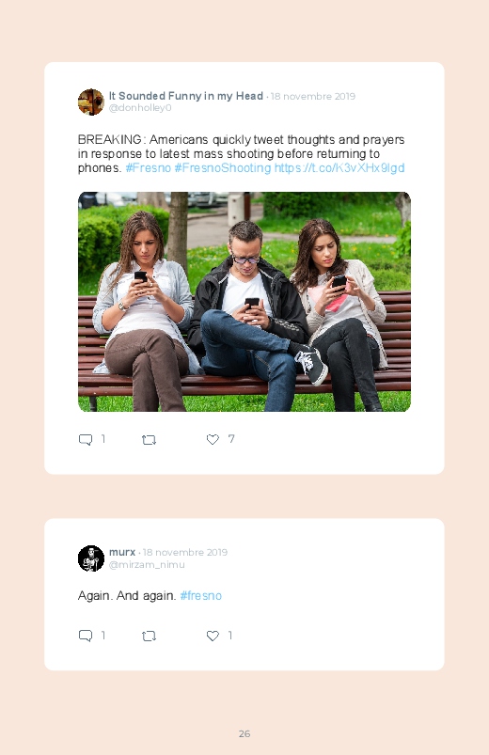Image resolution: width=489 pixels, height=755 pixels.
Task: Follow the t.co/K3vXHx9lgd link
Action: point(339,168)
